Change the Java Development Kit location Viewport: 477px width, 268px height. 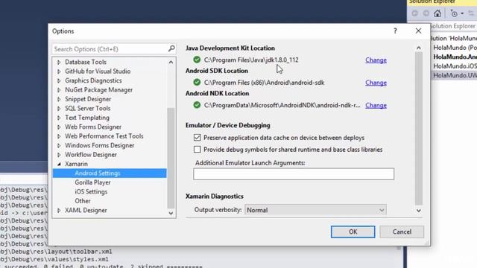(376, 60)
